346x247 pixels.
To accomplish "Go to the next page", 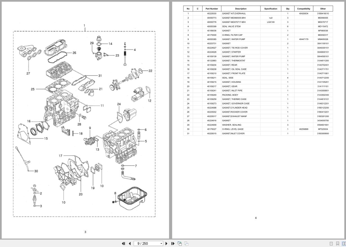I will 166,244.
